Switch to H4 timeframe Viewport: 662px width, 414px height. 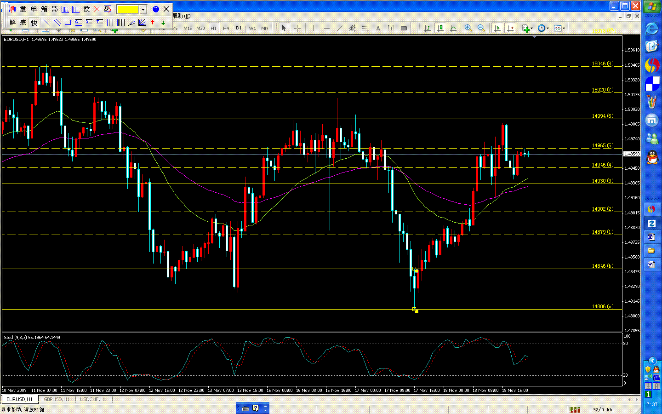(226, 29)
